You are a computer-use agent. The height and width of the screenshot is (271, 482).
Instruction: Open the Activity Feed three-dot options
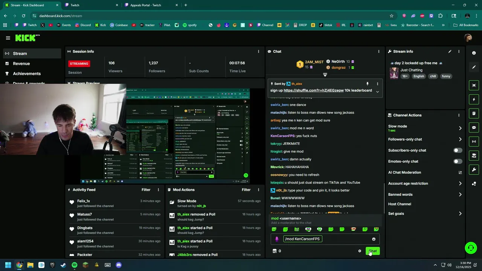[158, 190]
